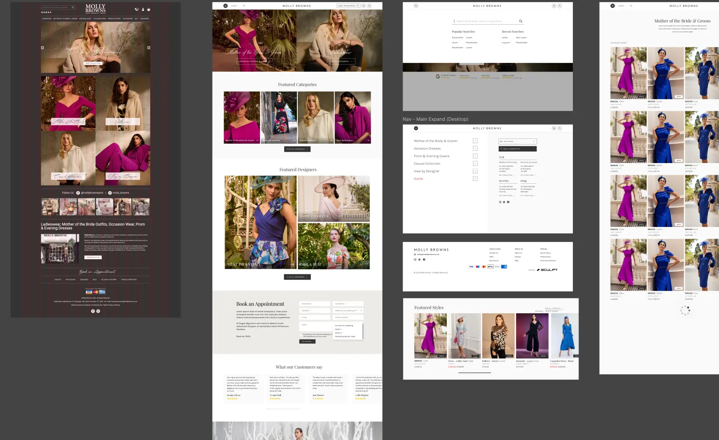Image resolution: width=719 pixels, height=440 pixels.
Task: Click the next-slide arrow on the old site hero
Action: point(149,47)
